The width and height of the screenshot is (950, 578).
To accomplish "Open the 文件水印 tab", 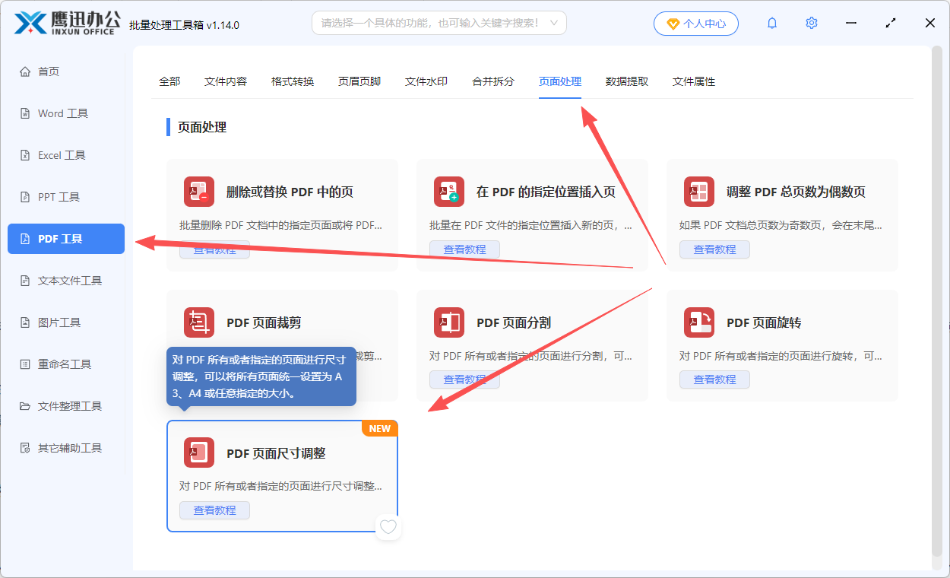I will [426, 81].
